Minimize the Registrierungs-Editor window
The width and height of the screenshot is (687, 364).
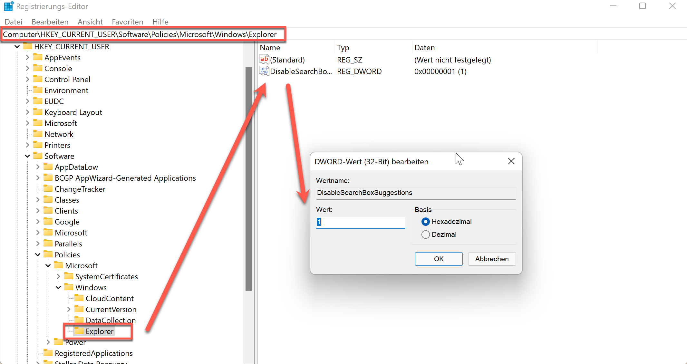click(613, 6)
